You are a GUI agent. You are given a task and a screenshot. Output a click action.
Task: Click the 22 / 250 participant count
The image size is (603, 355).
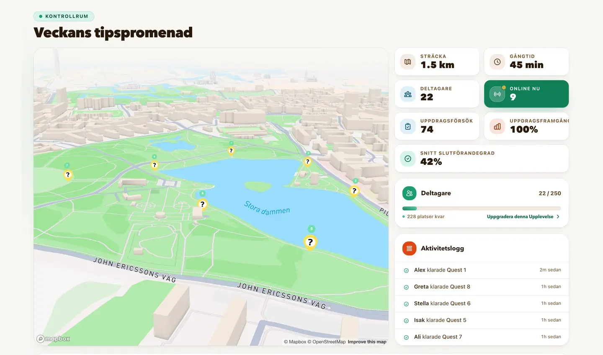pyautogui.click(x=550, y=193)
